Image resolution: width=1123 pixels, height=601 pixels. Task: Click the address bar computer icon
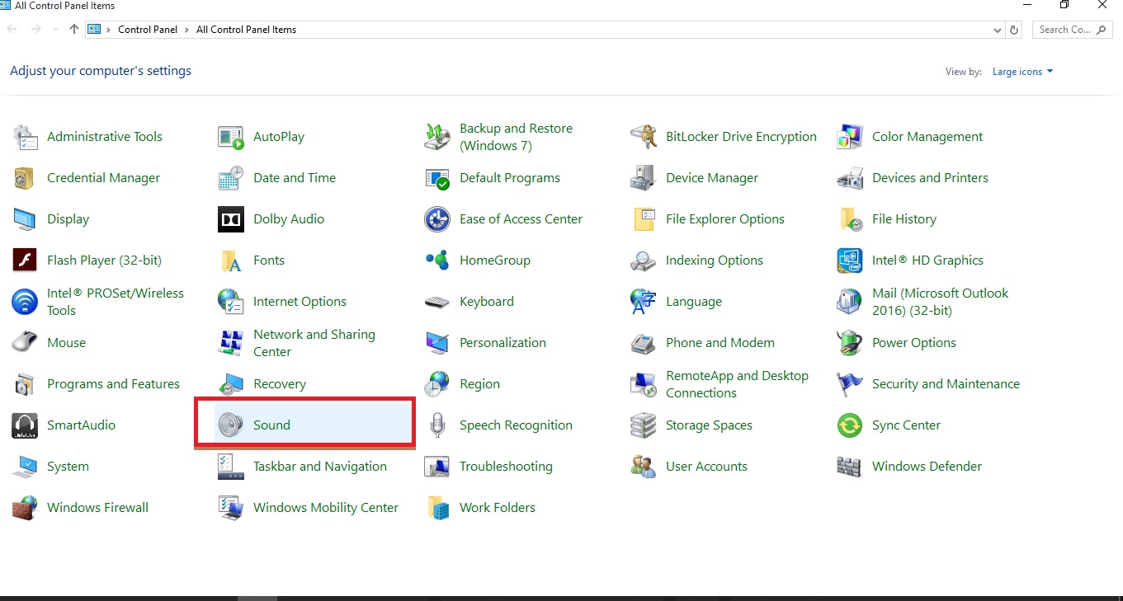click(94, 30)
